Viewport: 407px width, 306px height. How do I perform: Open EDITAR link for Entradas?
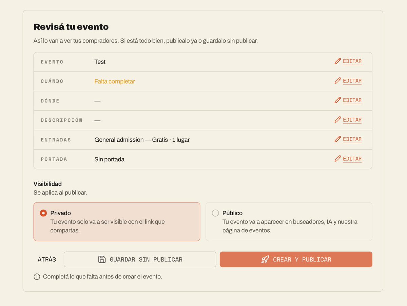(352, 139)
